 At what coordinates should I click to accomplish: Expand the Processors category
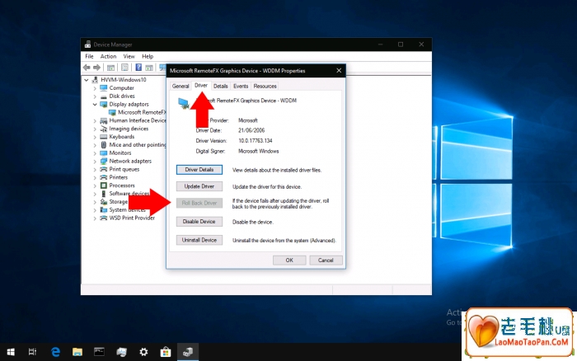[95, 185]
